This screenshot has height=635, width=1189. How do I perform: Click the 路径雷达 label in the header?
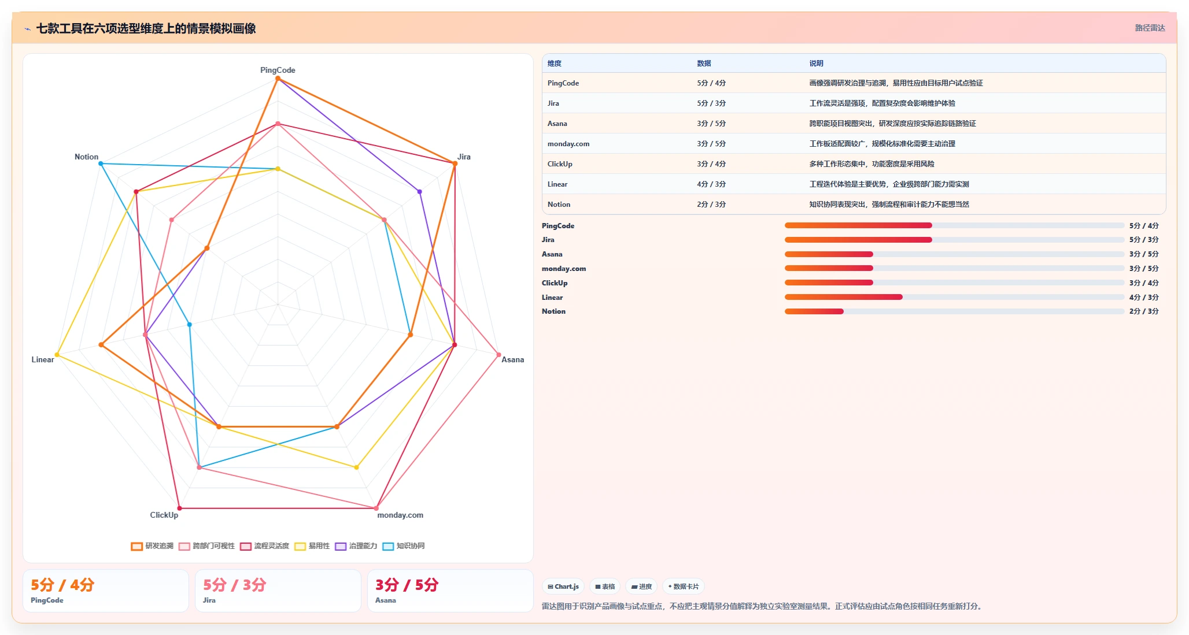(x=1150, y=28)
